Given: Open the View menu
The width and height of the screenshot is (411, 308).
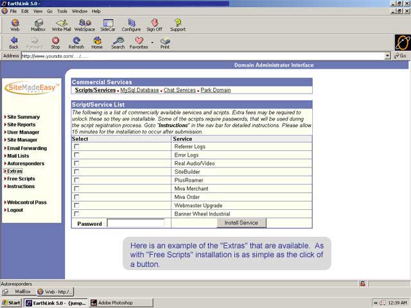Looking at the screenshot, I should (37, 11).
